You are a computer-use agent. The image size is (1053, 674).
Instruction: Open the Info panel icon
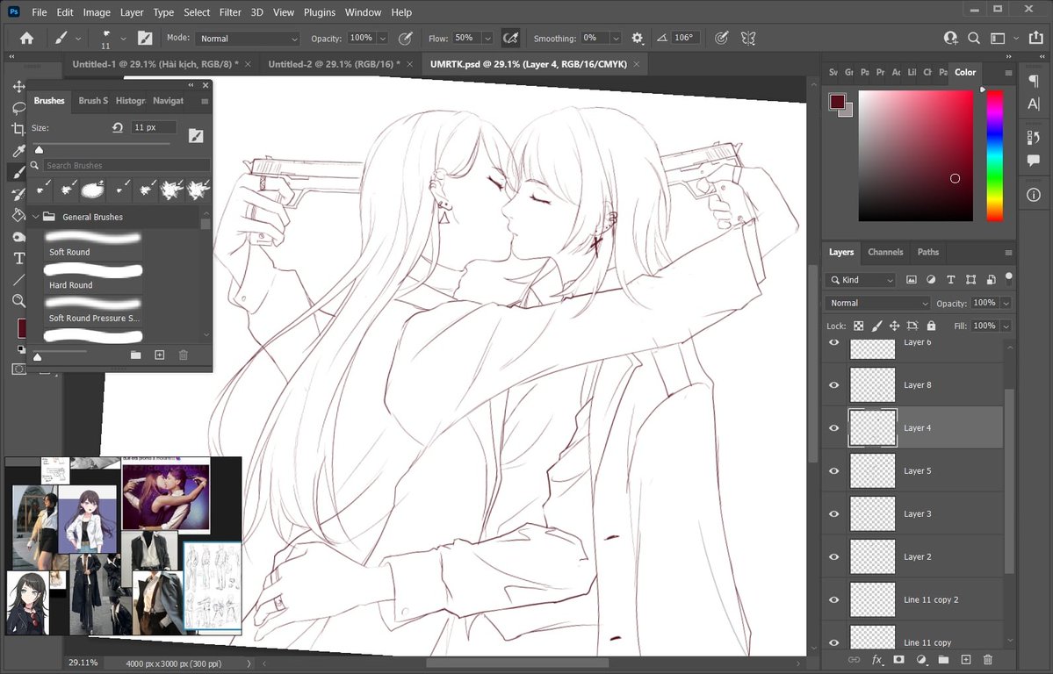[1033, 195]
